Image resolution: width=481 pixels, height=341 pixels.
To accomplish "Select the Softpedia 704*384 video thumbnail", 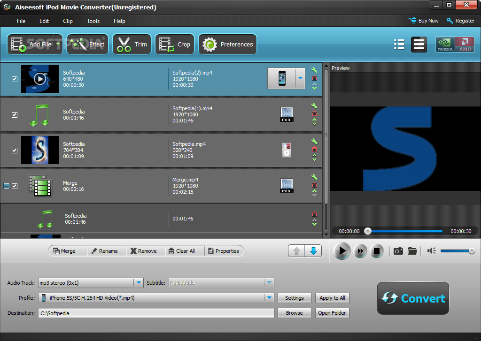I will pyautogui.click(x=40, y=150).
